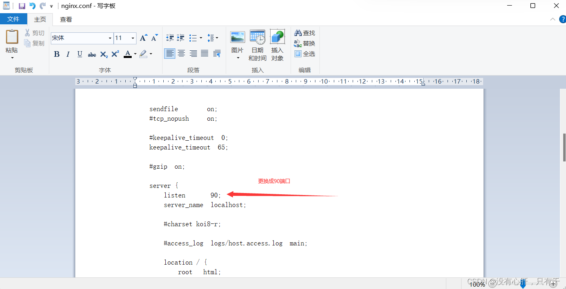The height and width of the screenshot is (289, 566).
Task: Open paragraph settings dialog icon
Action: point(217,54)
